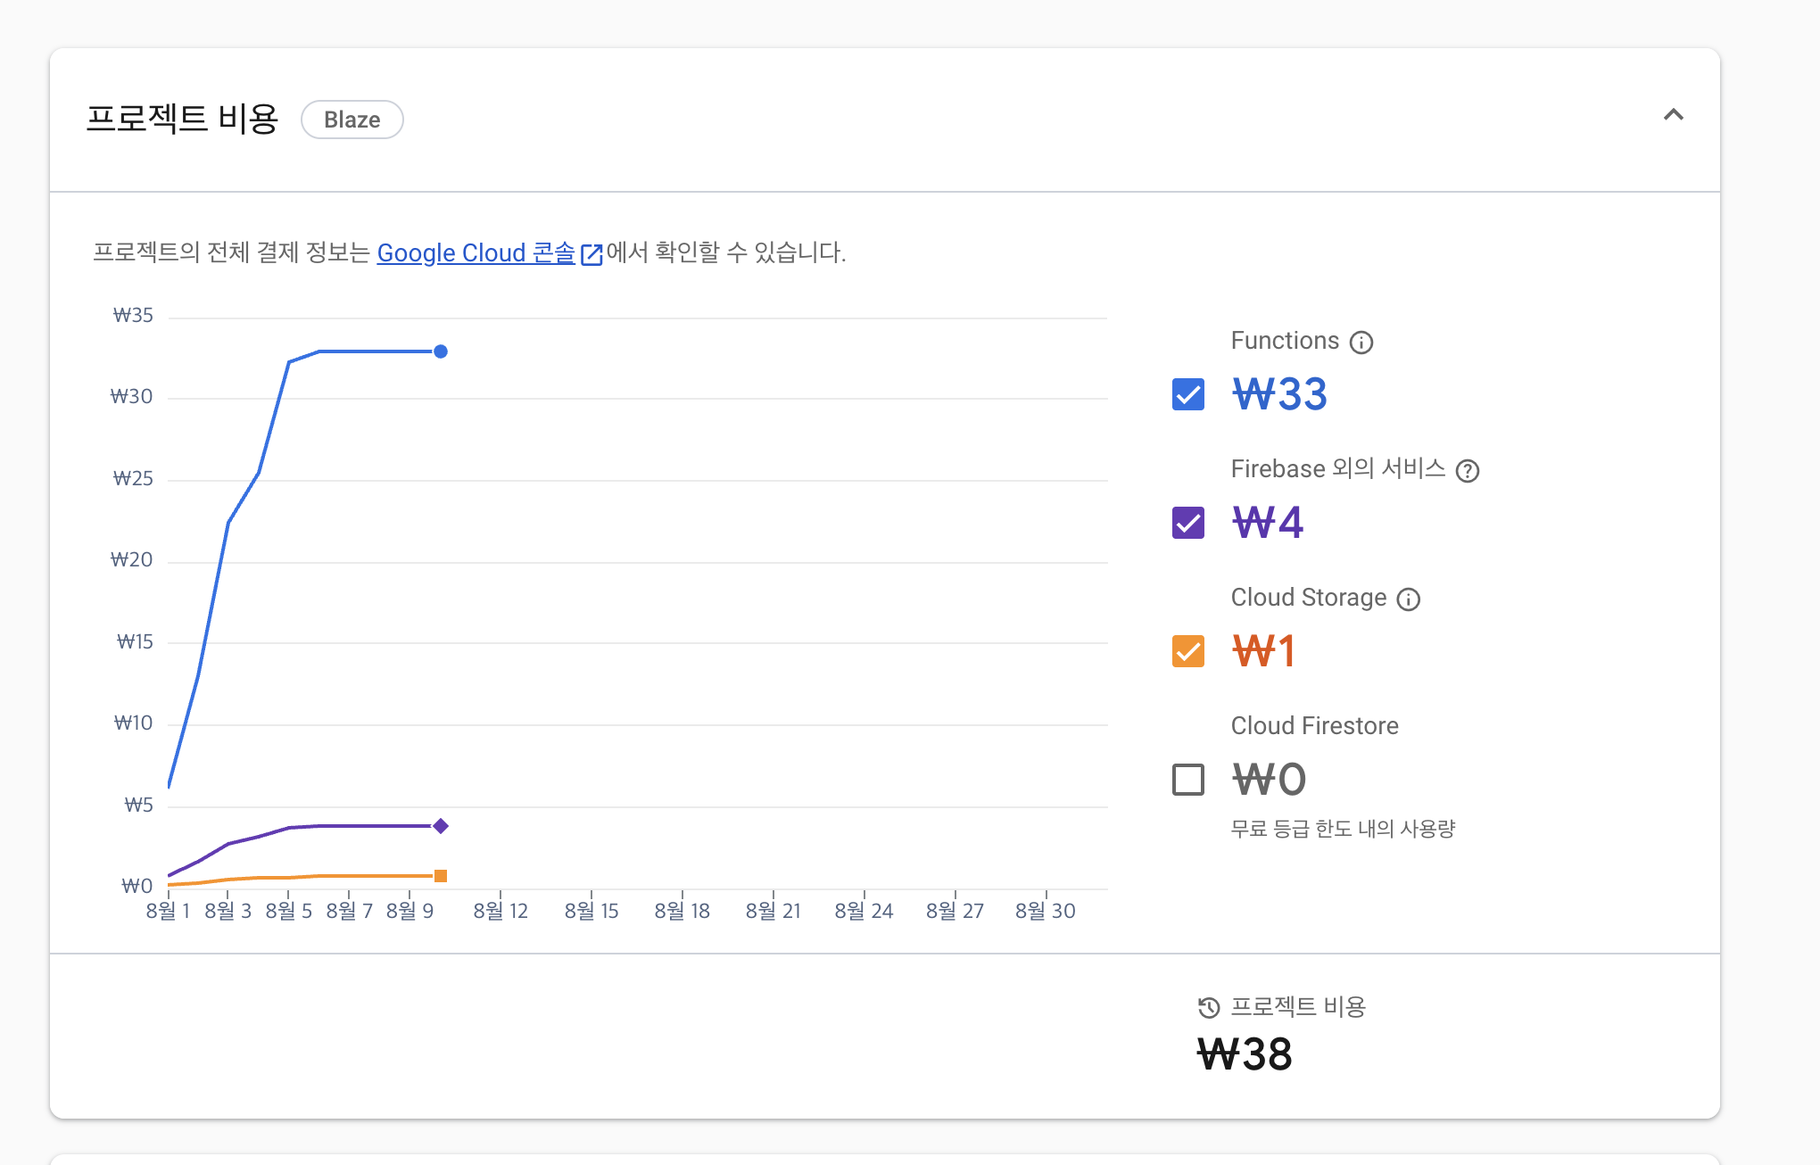Uncheck the Firebase 외의 서비스 checkbox
1820x1165 pixels.
[1187, 523]
